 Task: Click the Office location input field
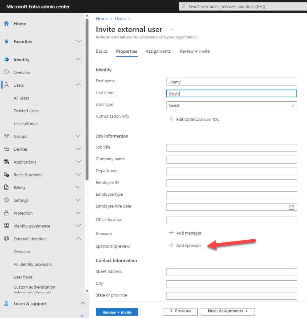click(x=231, y=220)
